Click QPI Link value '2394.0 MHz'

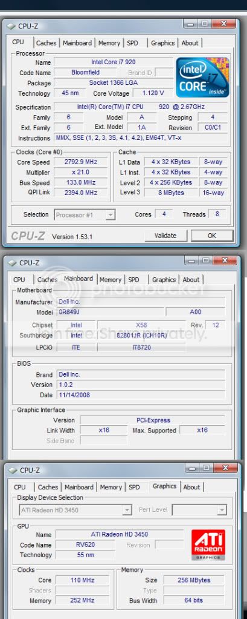[x=81, y=192]
